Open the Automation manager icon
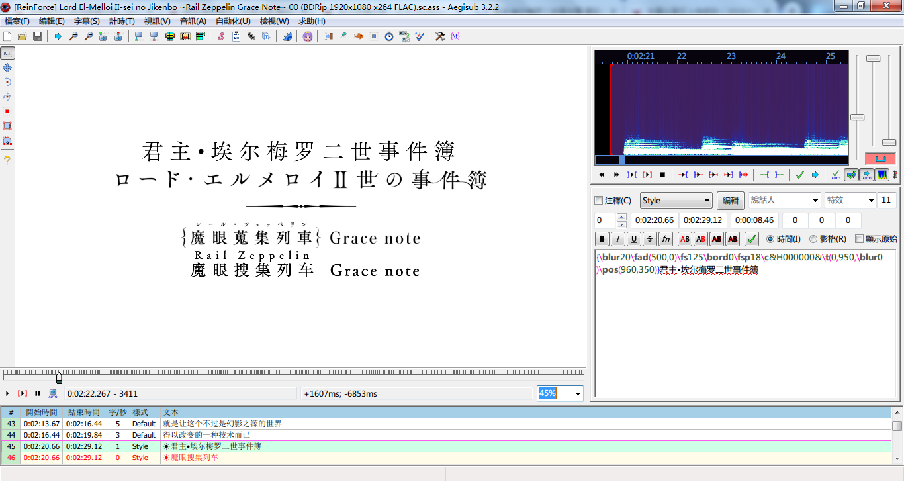 [287, 36]
